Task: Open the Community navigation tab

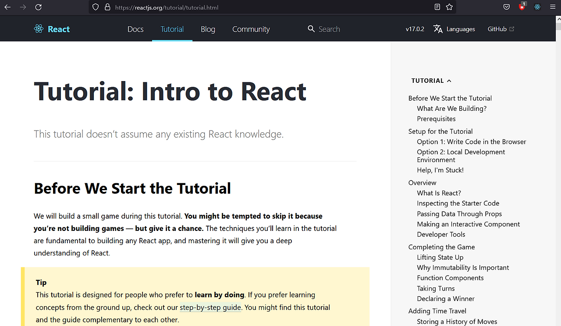Action: coord(251,29)
